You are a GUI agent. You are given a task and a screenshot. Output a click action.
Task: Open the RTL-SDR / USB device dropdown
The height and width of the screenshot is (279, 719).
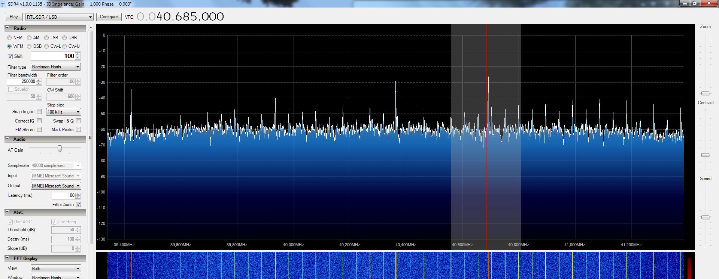tap(59, 17)
